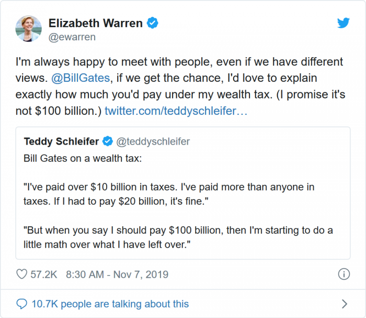366x318 pixels.
Task: Click Teddy Schleifer's verified badge
Action: click(107, 141)
